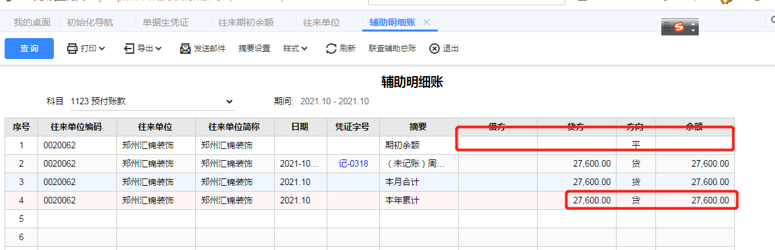Switch to 往来单位 tab
Screen dimensions: 775x250
(x=321, y=22)
